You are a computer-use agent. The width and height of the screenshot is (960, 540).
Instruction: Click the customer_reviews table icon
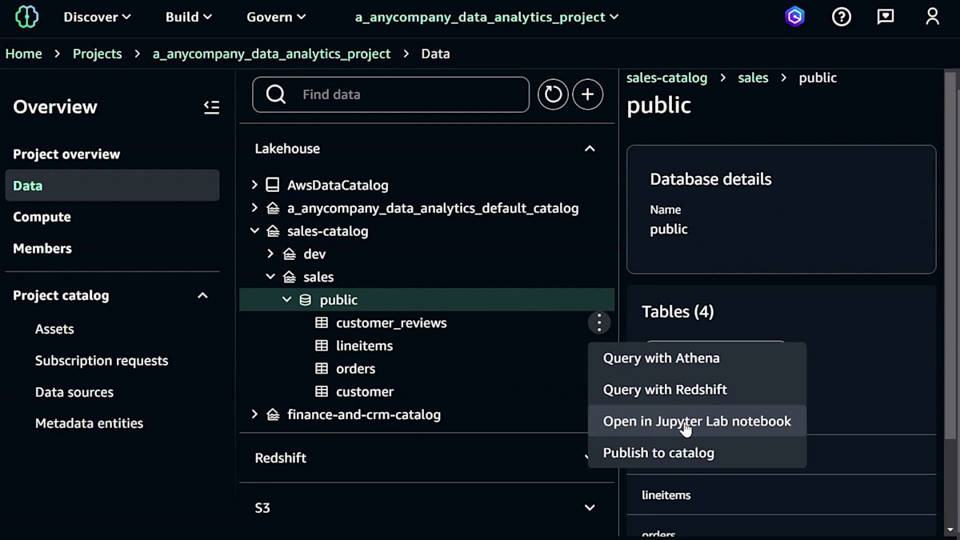(x=322, y=323)
